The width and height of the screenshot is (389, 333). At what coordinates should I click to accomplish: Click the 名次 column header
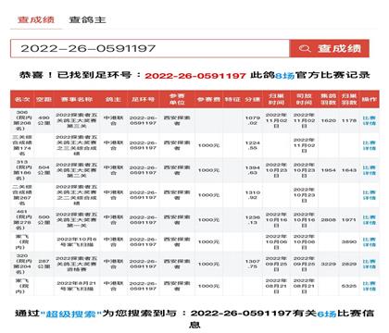pyautogui.click(x=22, y=99)
